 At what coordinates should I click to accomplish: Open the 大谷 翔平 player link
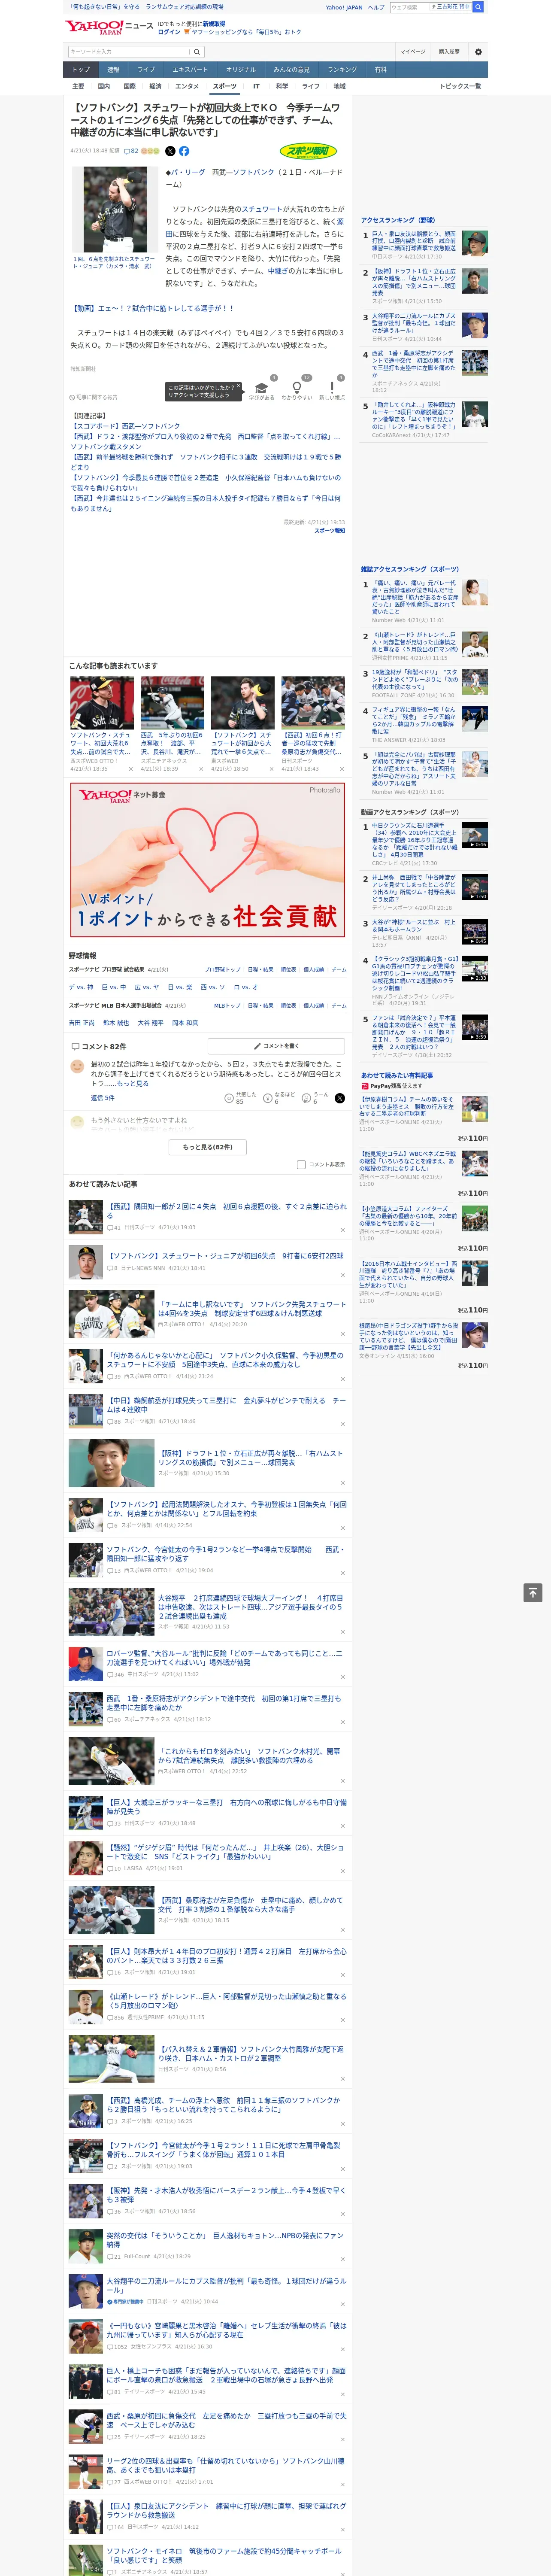[x=151, y=1023]
